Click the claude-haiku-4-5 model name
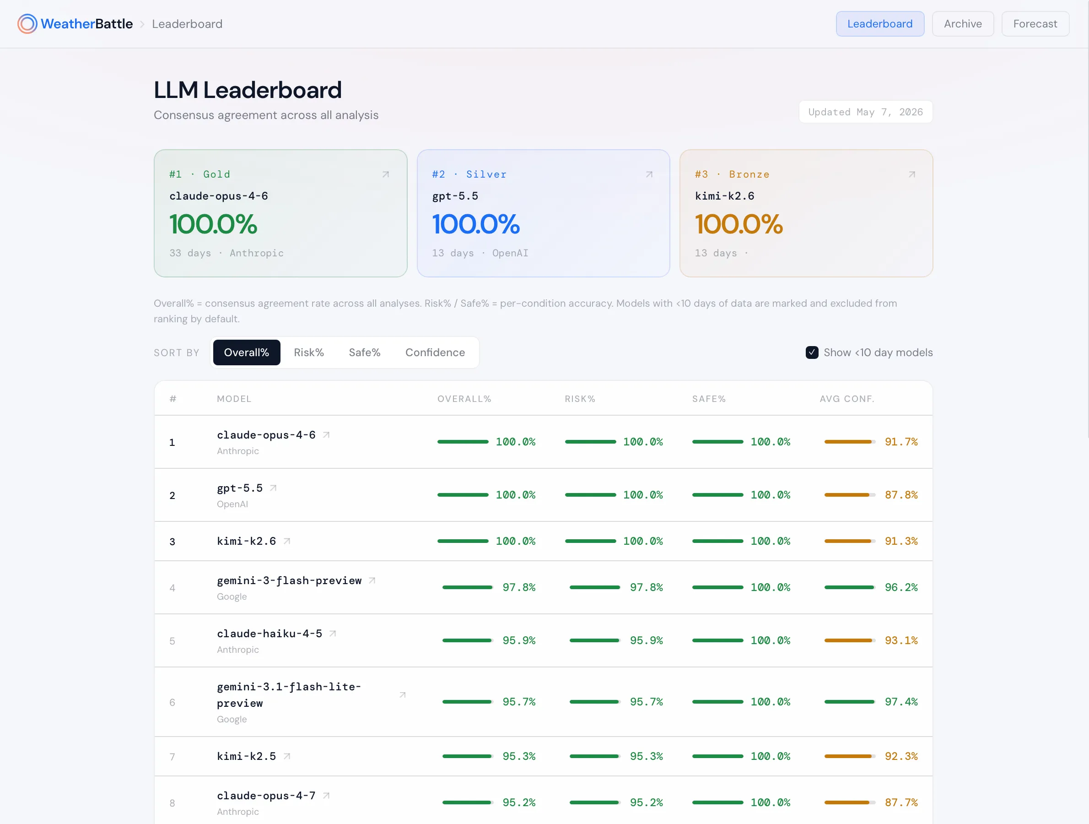Screen dimensions: 1089x824 pyautogui.click(x=270, y=634)
